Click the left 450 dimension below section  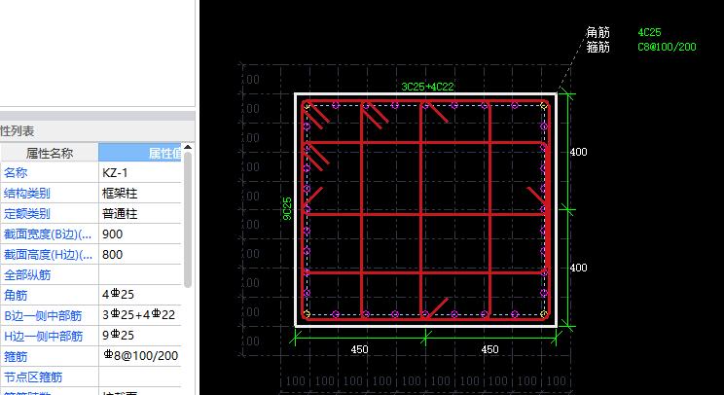tap(359, 349)
